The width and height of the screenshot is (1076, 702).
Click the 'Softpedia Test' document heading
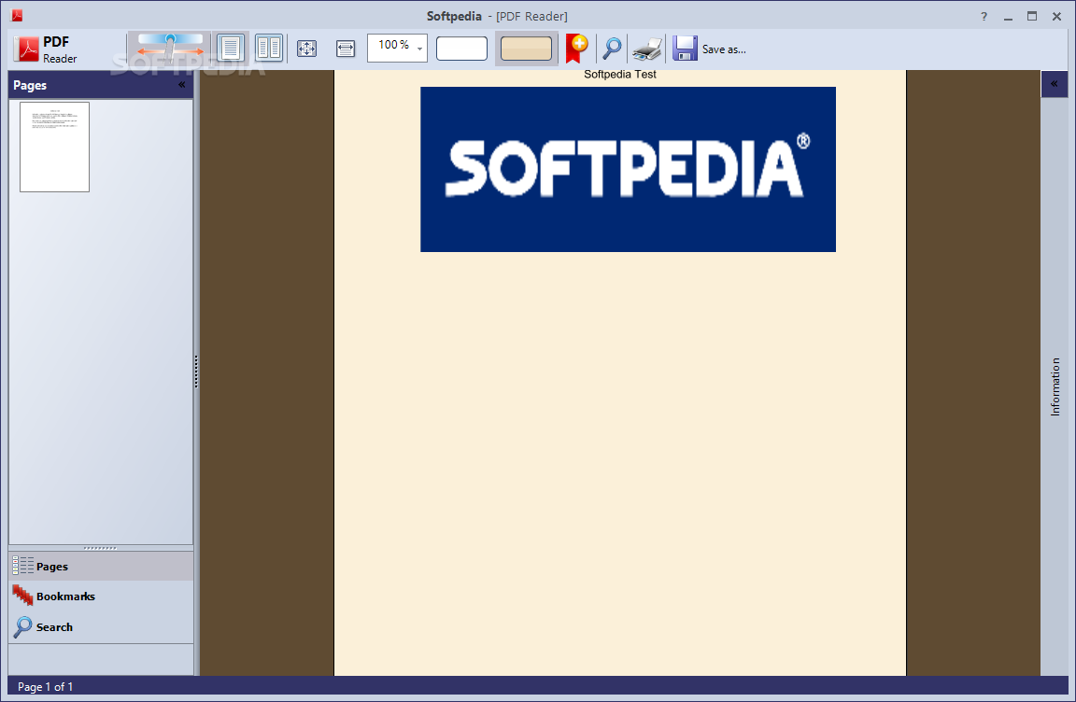[619, 74]
